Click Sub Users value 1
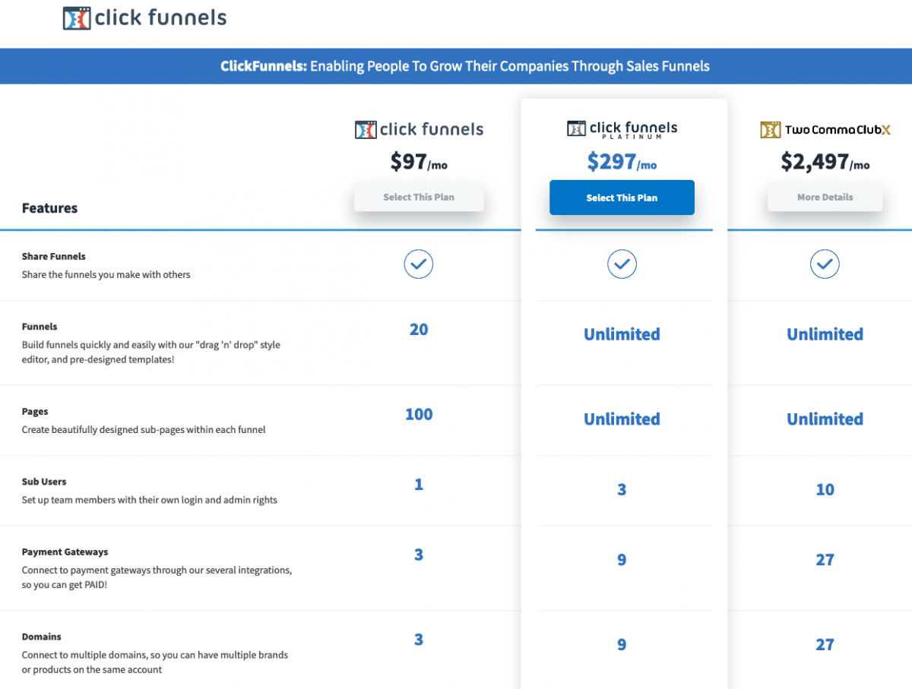Viewport: 912px width, 689px height. (x=419, y=485)
